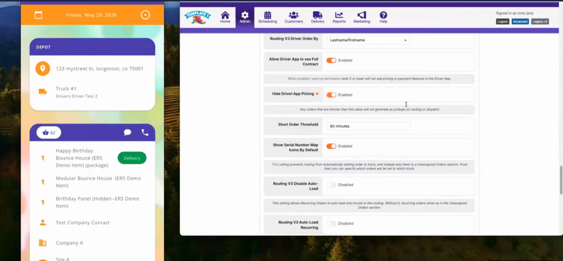Click the page vertical scrollbar thumb

561,180
